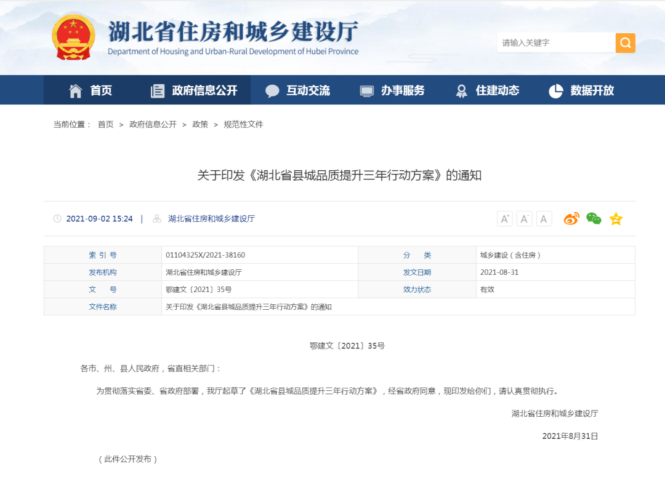
Task: Click the monitor icon beside 办事服务
Action: pos(368,90)
